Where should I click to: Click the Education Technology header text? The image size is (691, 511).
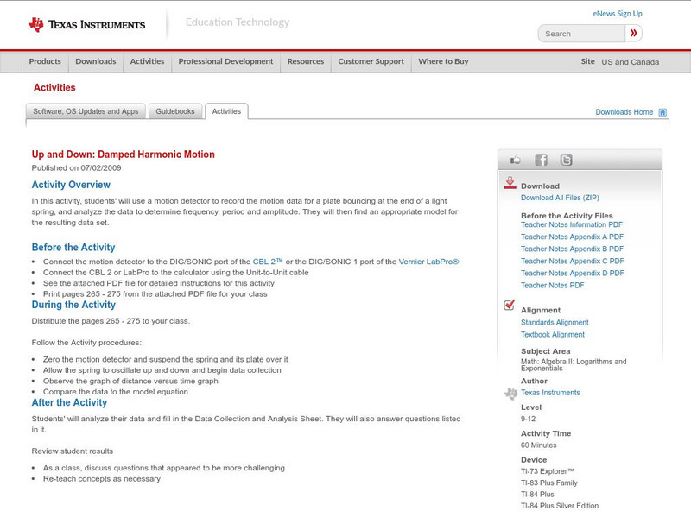coord(238,22)
